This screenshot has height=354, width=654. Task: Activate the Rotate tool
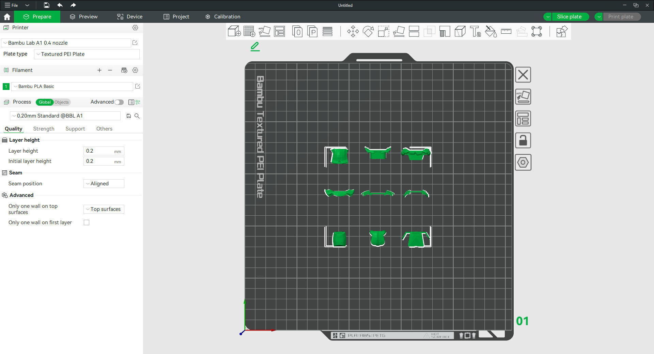coord(368,31)
